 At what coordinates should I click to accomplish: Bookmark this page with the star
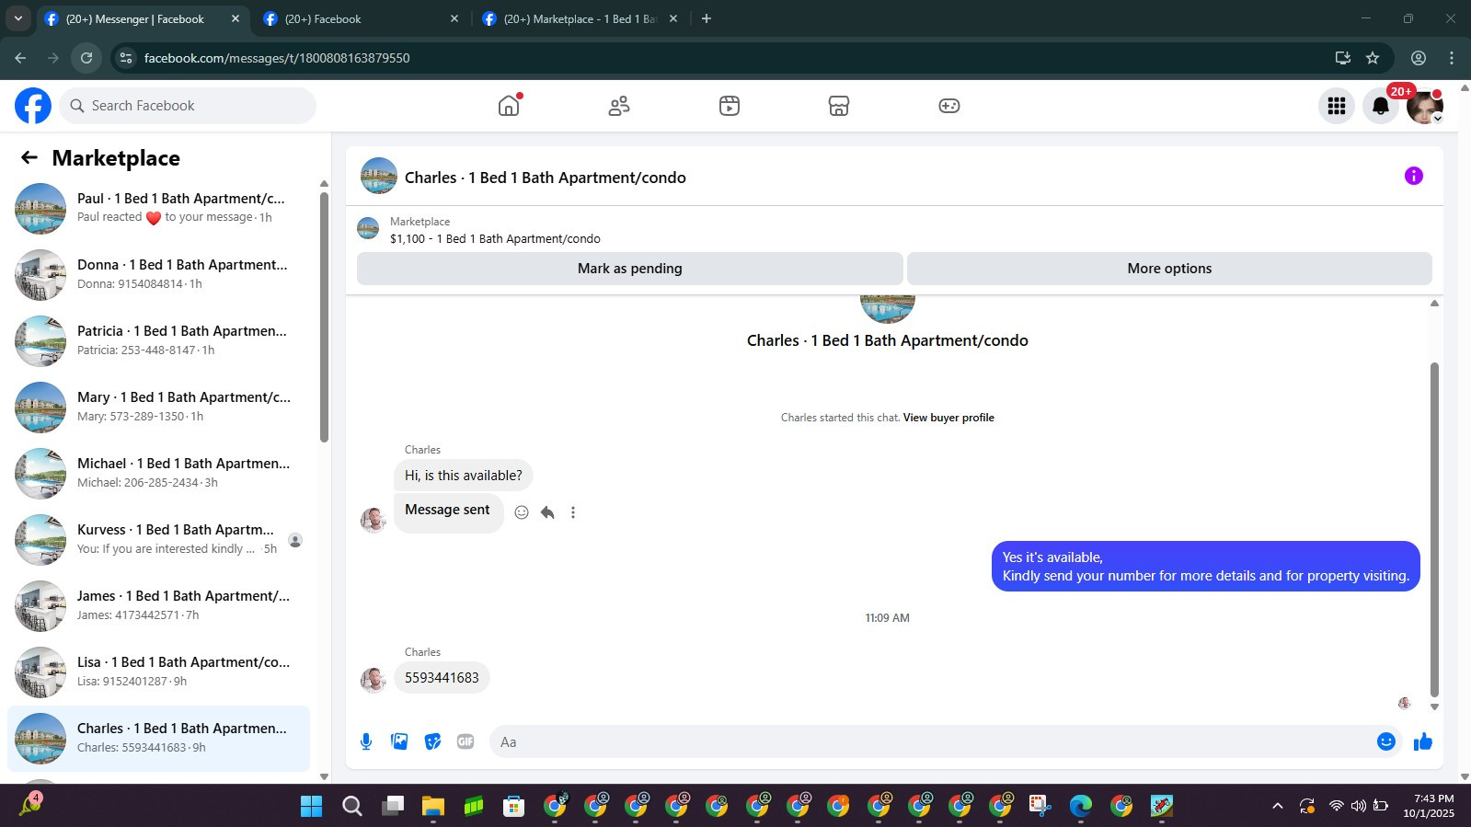(1373, 58)
